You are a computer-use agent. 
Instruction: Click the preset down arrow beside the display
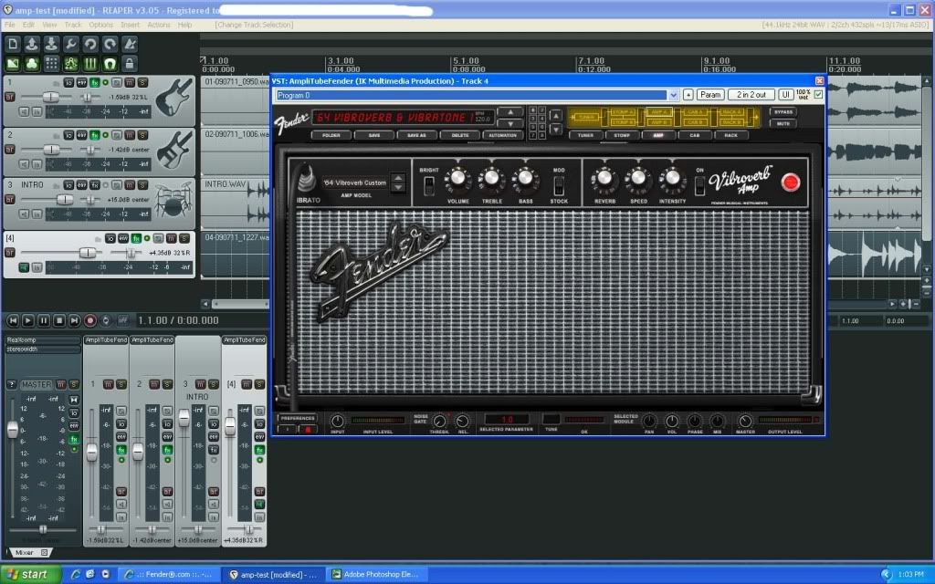click(510, 123)
